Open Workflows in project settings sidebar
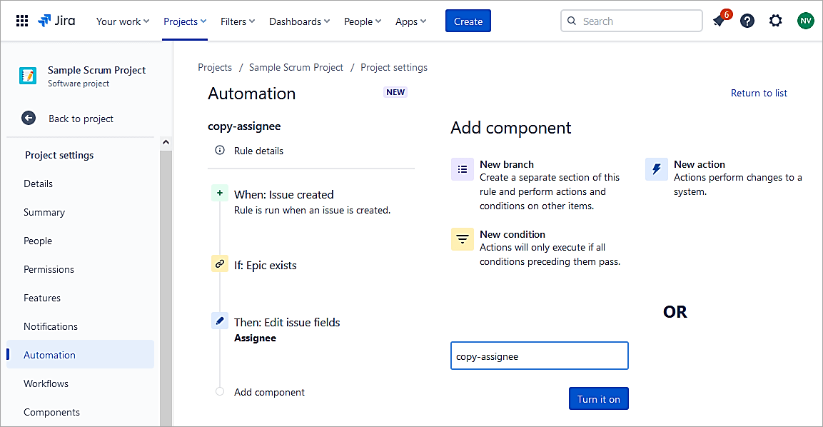Viewport: 823px width, 427px height. pos(46,383)
